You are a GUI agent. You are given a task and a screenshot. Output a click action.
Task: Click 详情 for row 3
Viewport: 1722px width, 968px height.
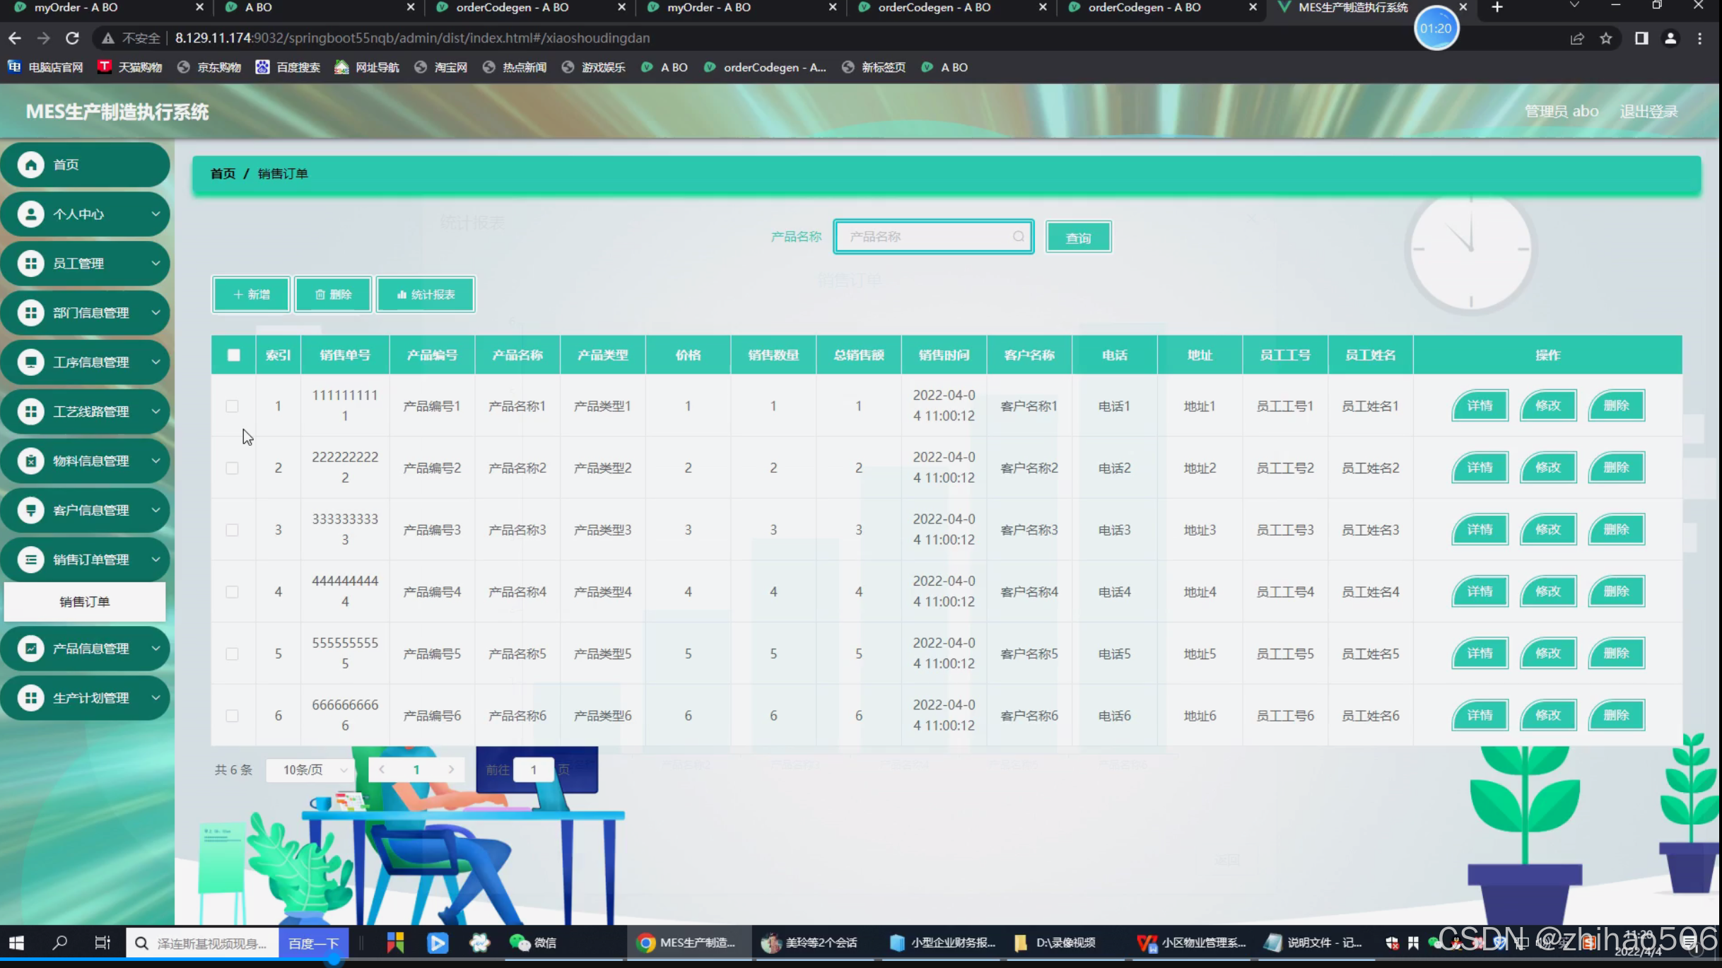pyautogui.click(x=1480, y=530)
